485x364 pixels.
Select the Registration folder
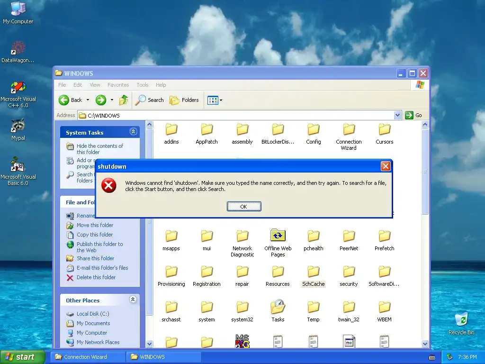[x=207, y=276]
